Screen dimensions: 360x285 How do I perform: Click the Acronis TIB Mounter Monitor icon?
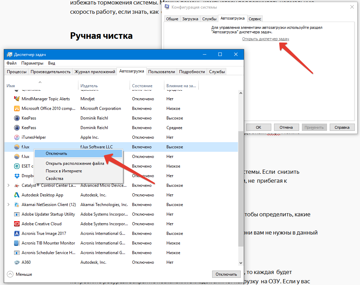pos(17,243)
